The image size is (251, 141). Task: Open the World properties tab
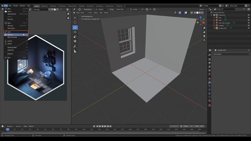[x=209, y=74]
